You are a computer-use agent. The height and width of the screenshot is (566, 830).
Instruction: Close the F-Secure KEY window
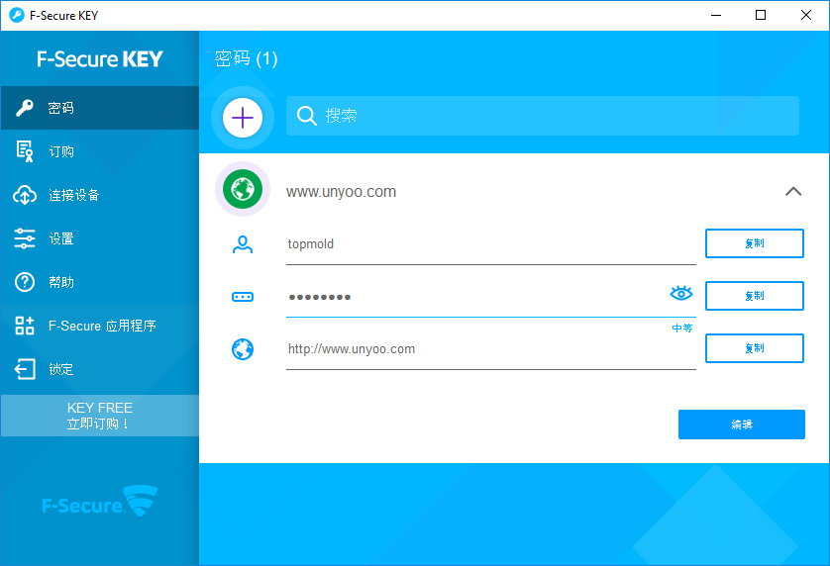(805, 16)
